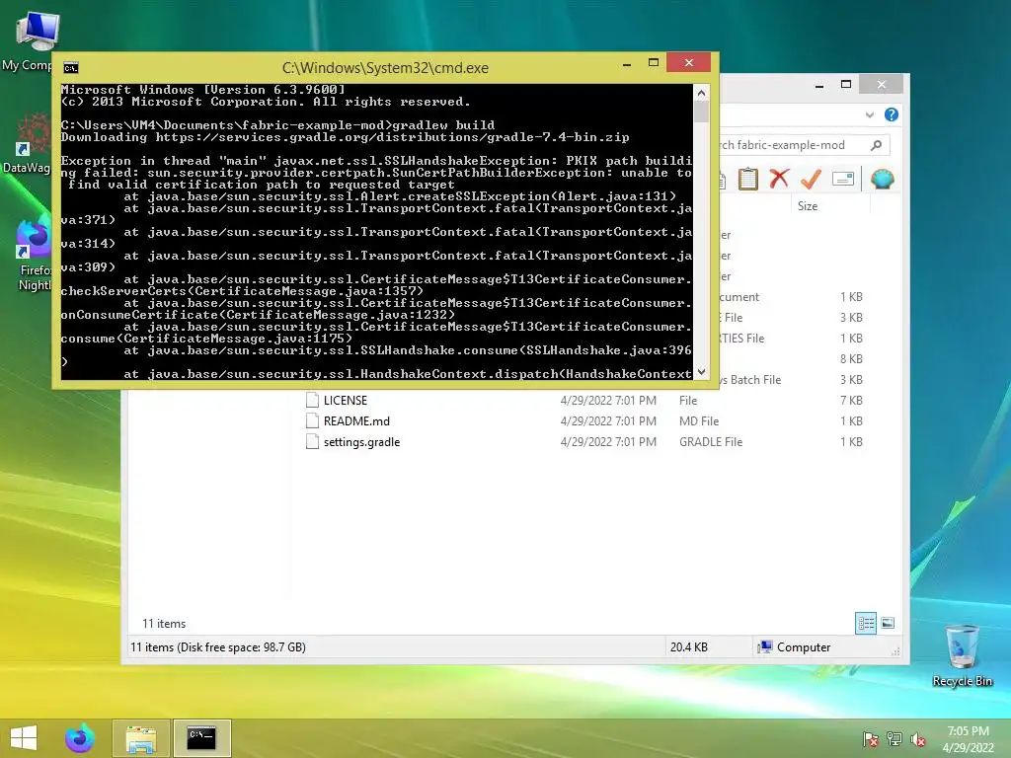Click the '8 KB' size cell
The height and width of the screenshot is (758, 1011).
851,359
